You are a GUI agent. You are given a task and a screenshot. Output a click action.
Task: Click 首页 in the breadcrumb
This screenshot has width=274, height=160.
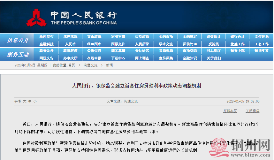point(71,65)
